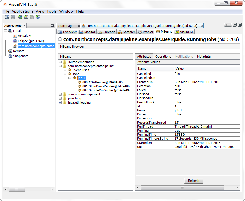Click the Applications panel horizontal scrollbar thumb

[x=17, y=189]
